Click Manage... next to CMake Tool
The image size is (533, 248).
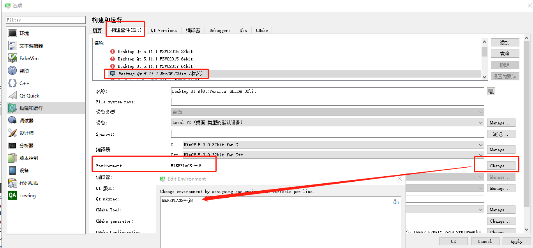pos(501,210)
